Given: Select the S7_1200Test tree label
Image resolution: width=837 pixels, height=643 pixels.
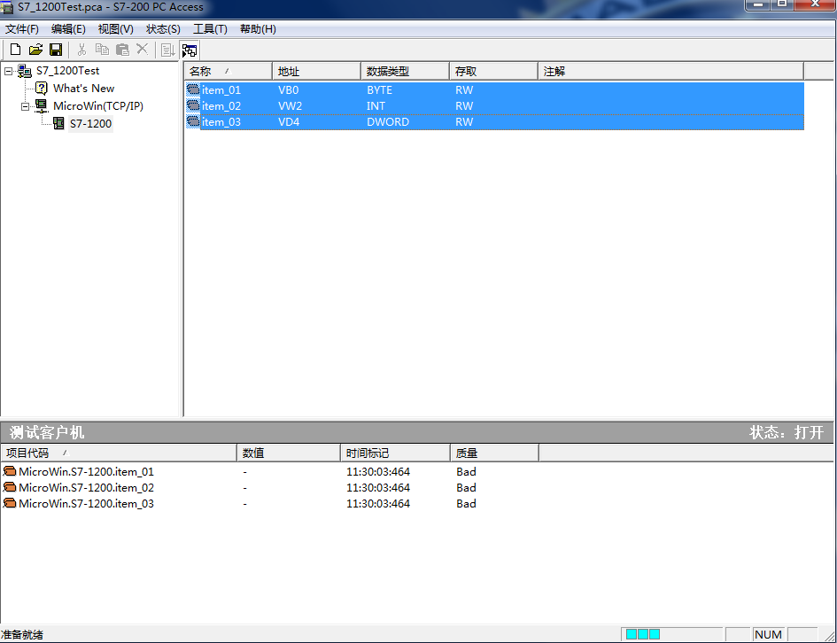Looking at the screenshot, I should tap(68, 71).
